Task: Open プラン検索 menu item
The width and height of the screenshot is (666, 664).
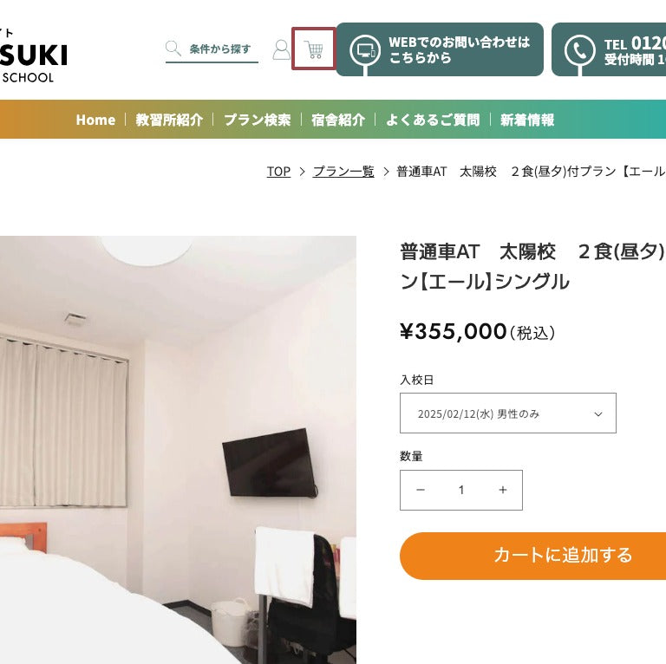Action: [257, 120]
